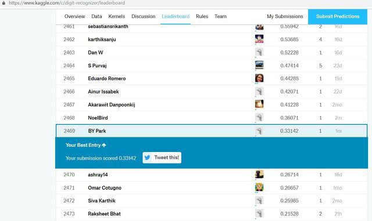
Task: Click score 0.26657 in Omar Cotugno row
Action: coord(289,188)
